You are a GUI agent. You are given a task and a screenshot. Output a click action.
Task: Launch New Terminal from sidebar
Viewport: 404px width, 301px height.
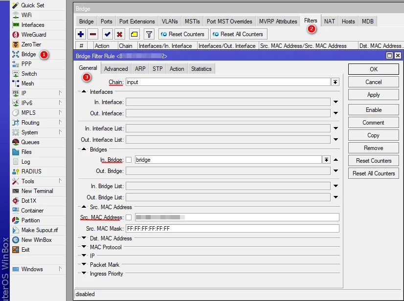click(x=37, y=191)
